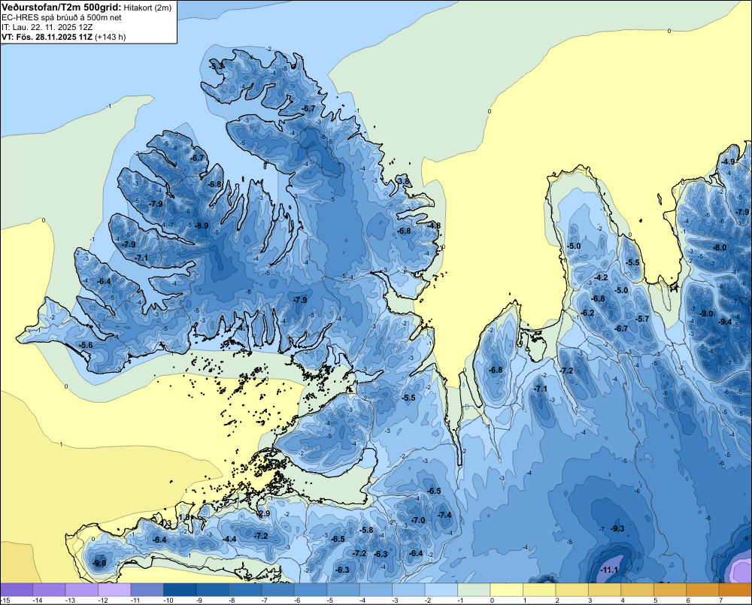Pick the lavender legend swatch between -12 and -11

(114, 590)
